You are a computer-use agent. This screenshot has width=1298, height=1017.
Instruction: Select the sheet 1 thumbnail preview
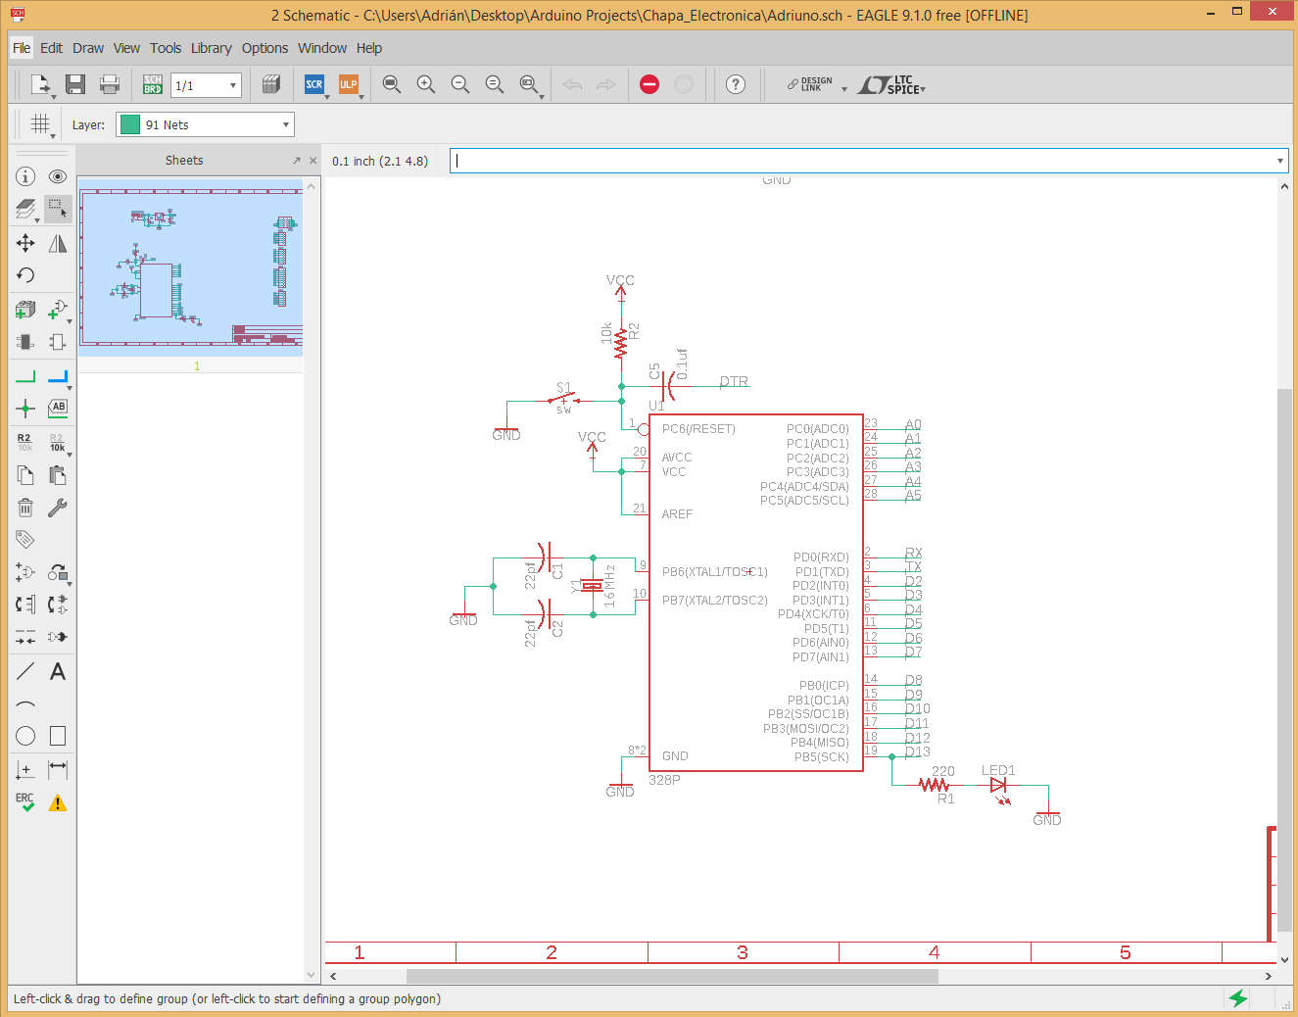click(191, 266)
